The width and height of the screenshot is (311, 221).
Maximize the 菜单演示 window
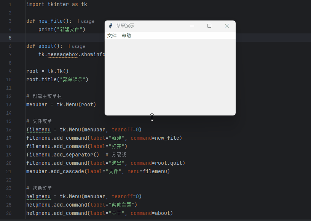pyautogui.click(x=209, y=26)
